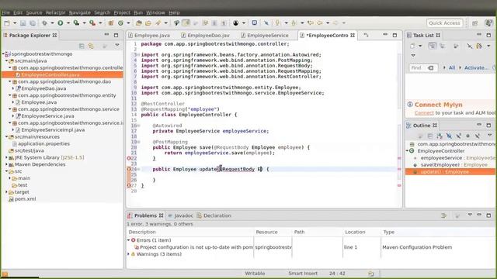Click the New file toolbar icon
This screenshot has height=279, width=497.
[7, 22]
